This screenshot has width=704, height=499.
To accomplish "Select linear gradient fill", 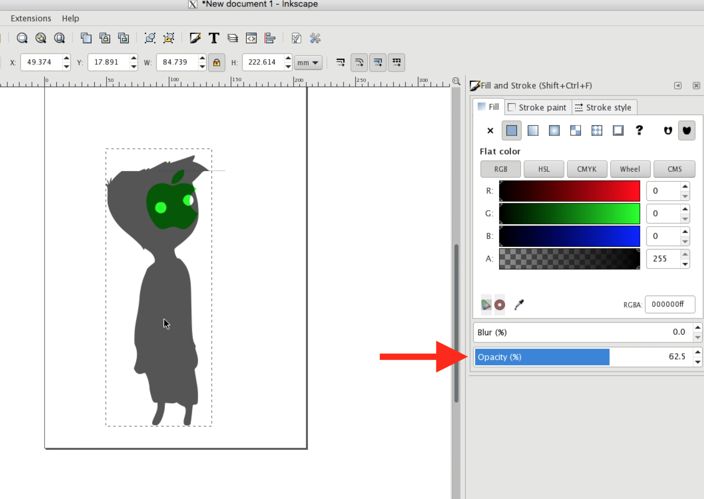I will pos(533,130).
